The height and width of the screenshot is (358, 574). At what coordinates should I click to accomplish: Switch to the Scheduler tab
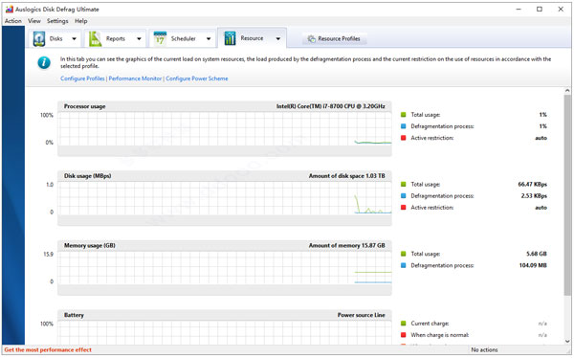(184, 38)
